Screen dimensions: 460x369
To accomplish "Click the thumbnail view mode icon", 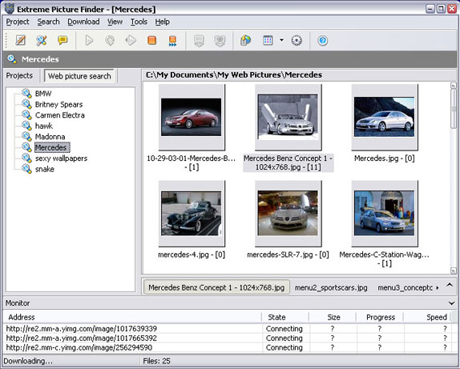I will click(268, 40).
